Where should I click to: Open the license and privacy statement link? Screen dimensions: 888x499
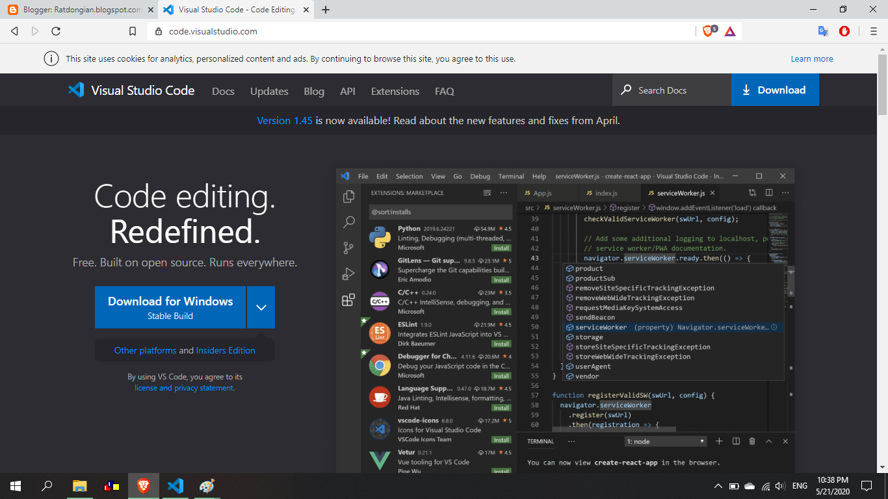pyautogui.click(x=184, y=388)
